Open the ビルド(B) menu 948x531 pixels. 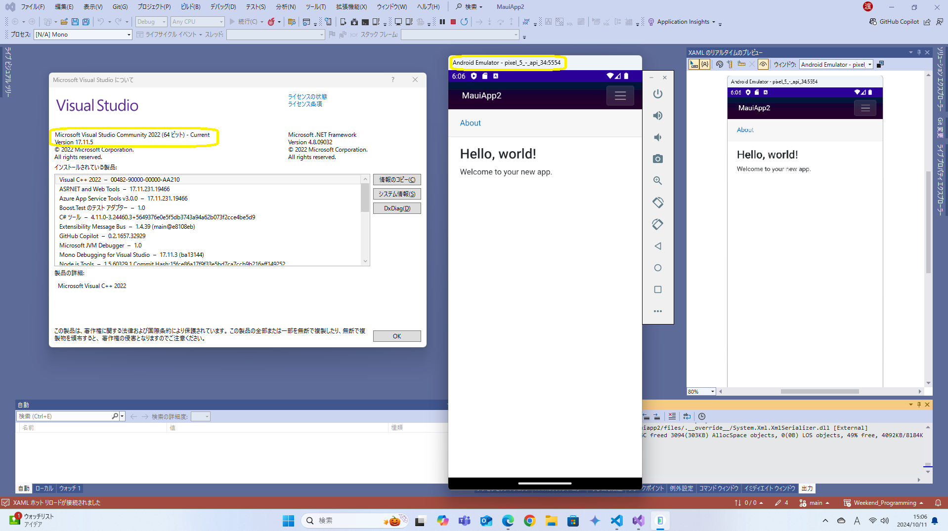point(190,7)
